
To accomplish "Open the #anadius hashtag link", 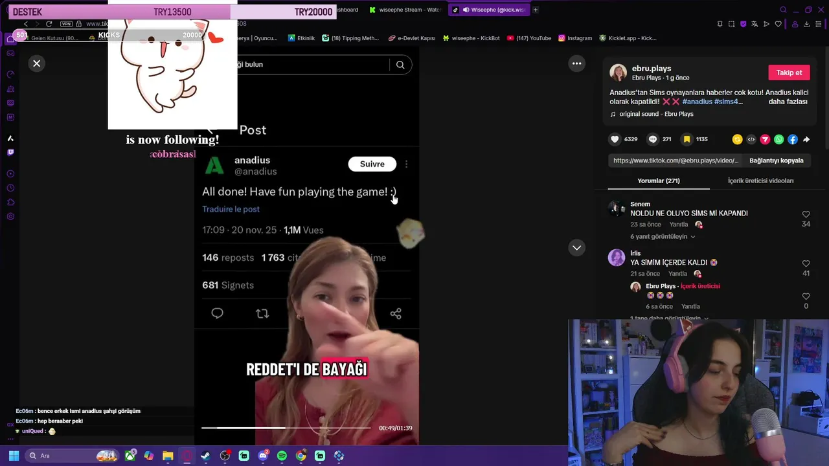I will (697, 102).
